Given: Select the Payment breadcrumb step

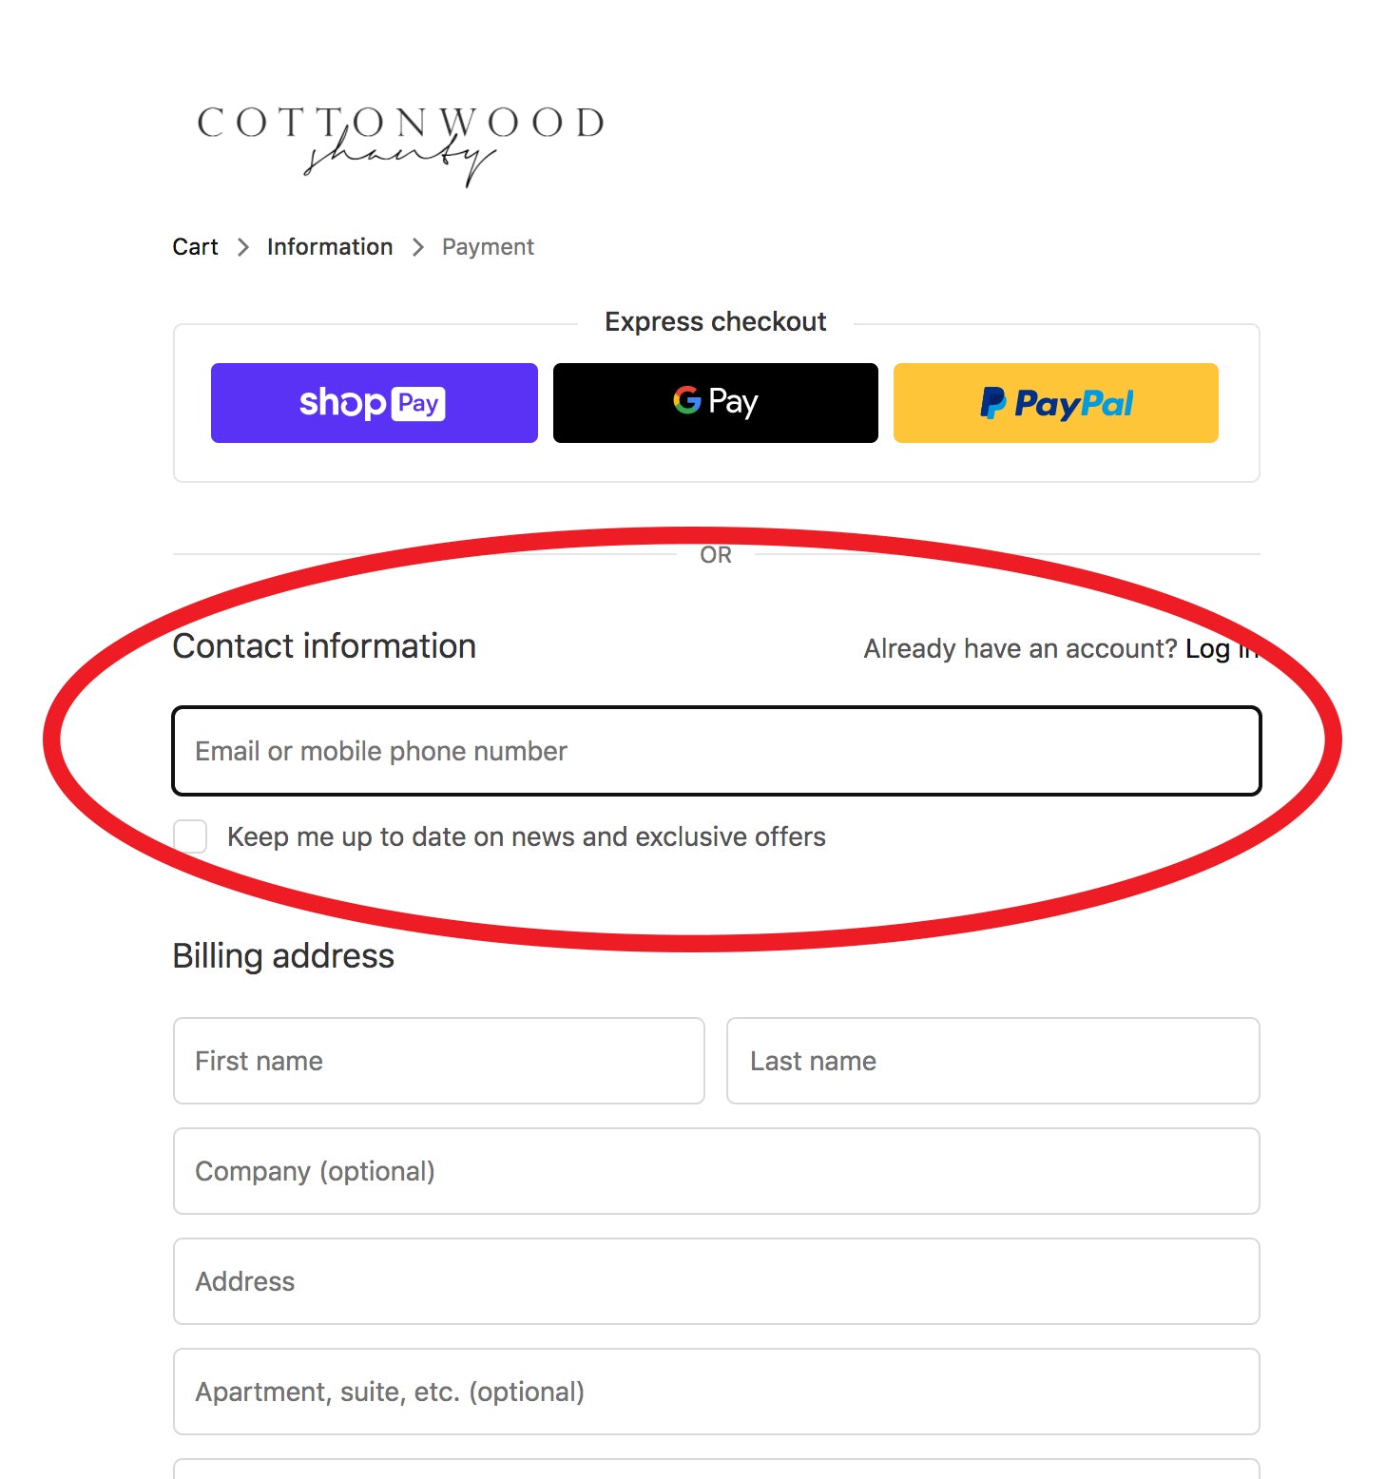Looking at the screenshot, I should click(488, 247).
